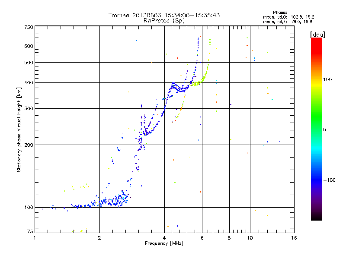Viewport: 346px width, 259px height.
Task: Click x-axis tick label '8'
Action: tap(229, 238)
